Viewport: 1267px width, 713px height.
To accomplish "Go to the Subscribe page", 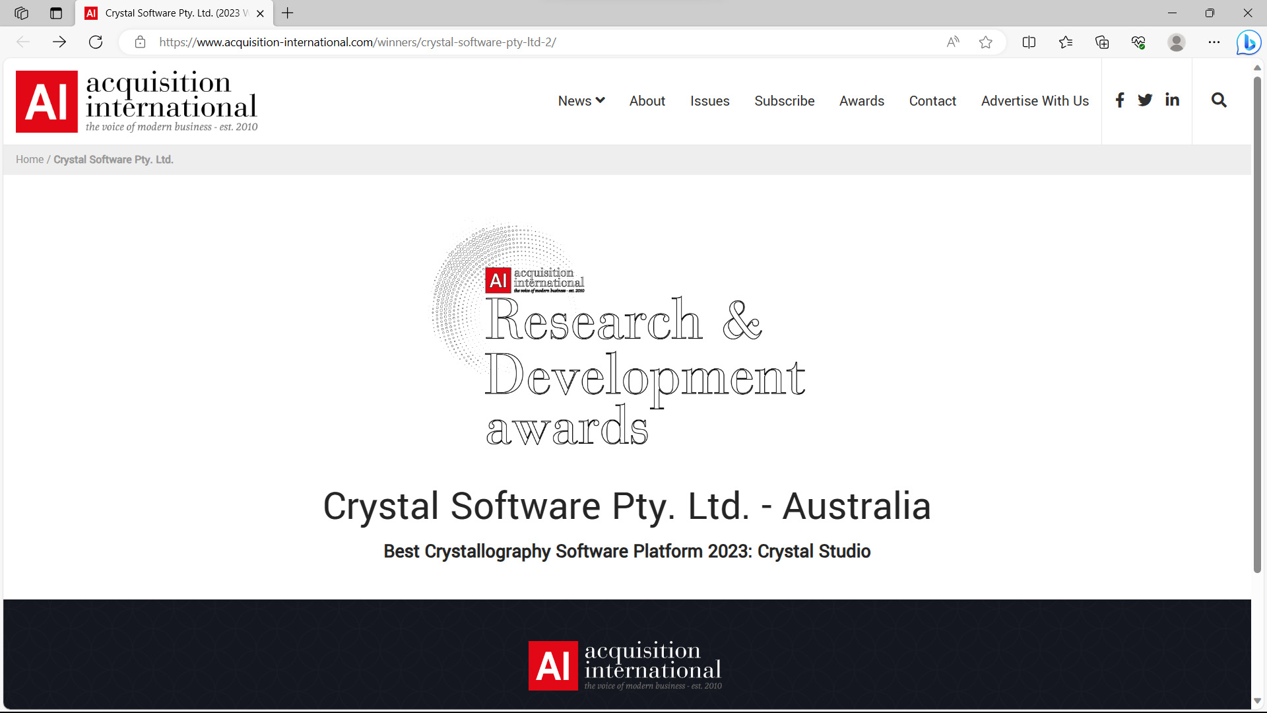I will pos(784,101).
